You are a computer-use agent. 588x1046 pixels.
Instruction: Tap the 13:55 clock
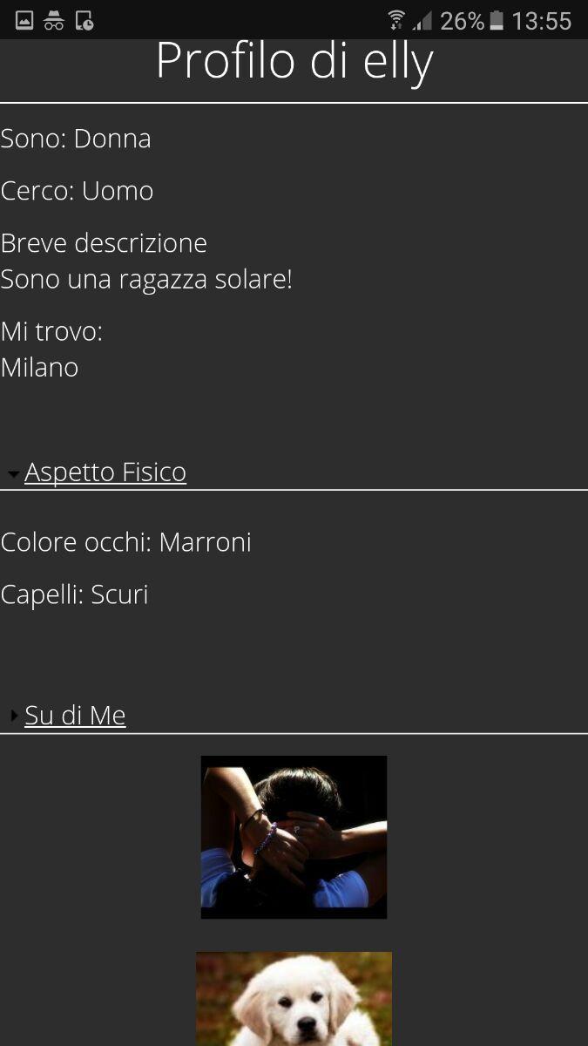click(541, 20)
